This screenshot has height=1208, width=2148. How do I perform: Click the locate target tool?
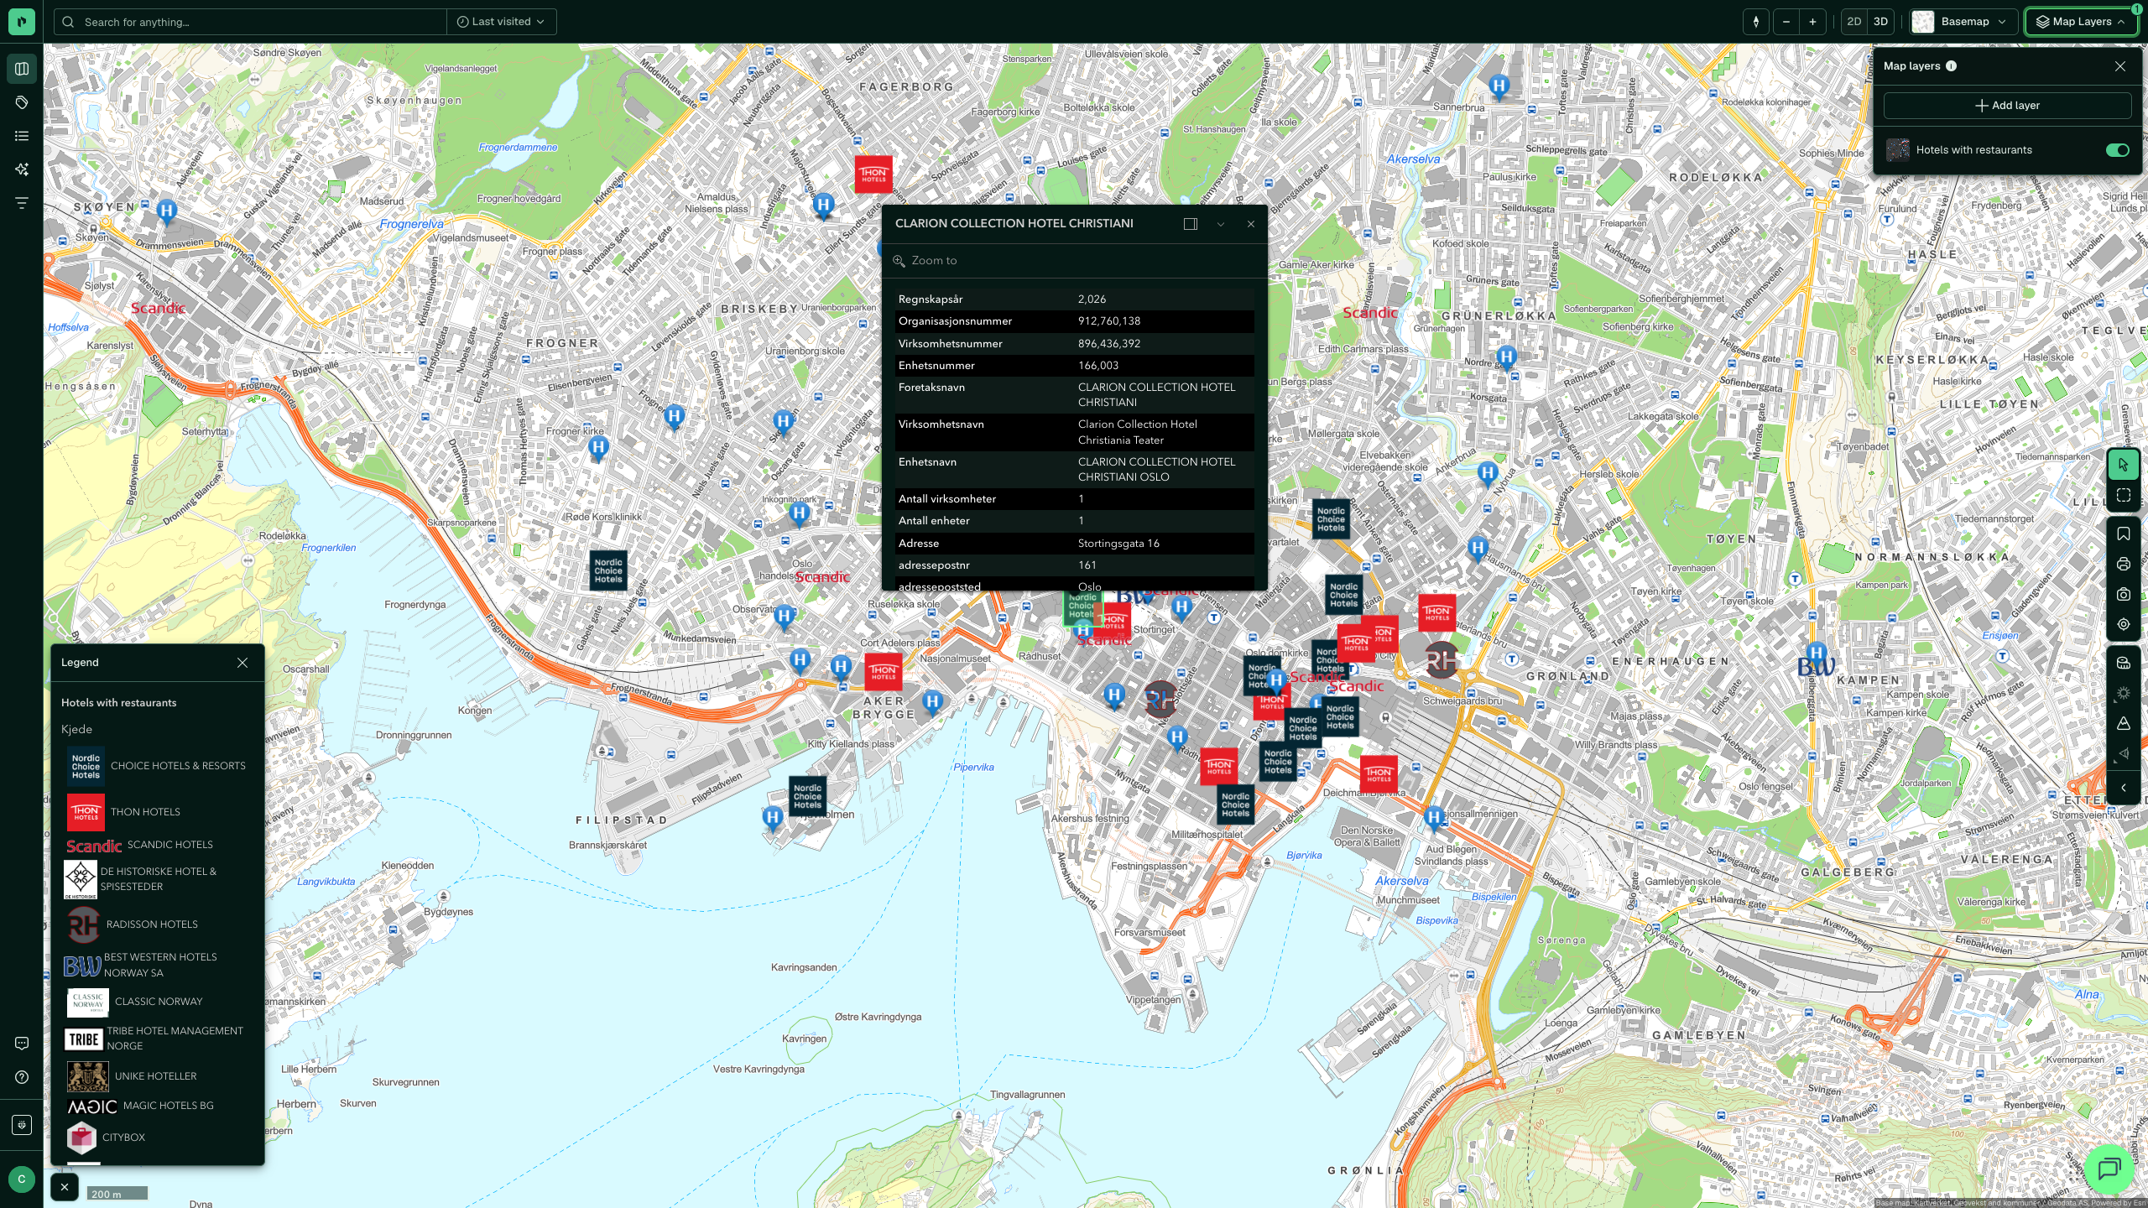coord(2123,625)
